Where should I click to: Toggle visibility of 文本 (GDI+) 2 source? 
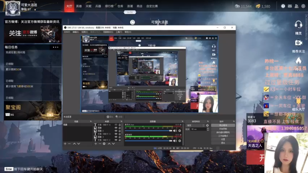pyautogui.click(x=116, y=140)
